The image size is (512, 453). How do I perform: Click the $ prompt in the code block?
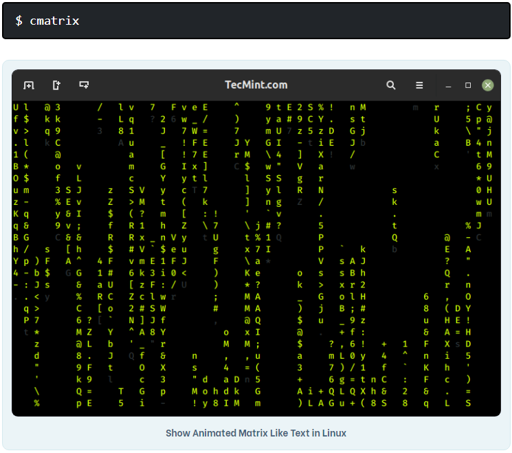(x=19, y=21)
